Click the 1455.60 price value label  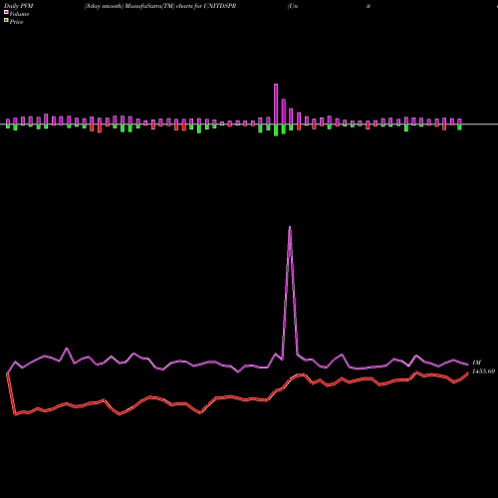click(x=483, y=372)
